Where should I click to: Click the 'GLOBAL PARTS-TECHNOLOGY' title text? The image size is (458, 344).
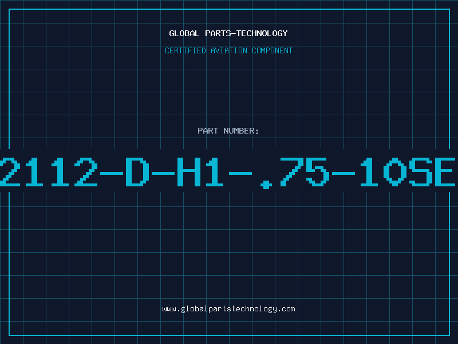[x=228, y=33]
